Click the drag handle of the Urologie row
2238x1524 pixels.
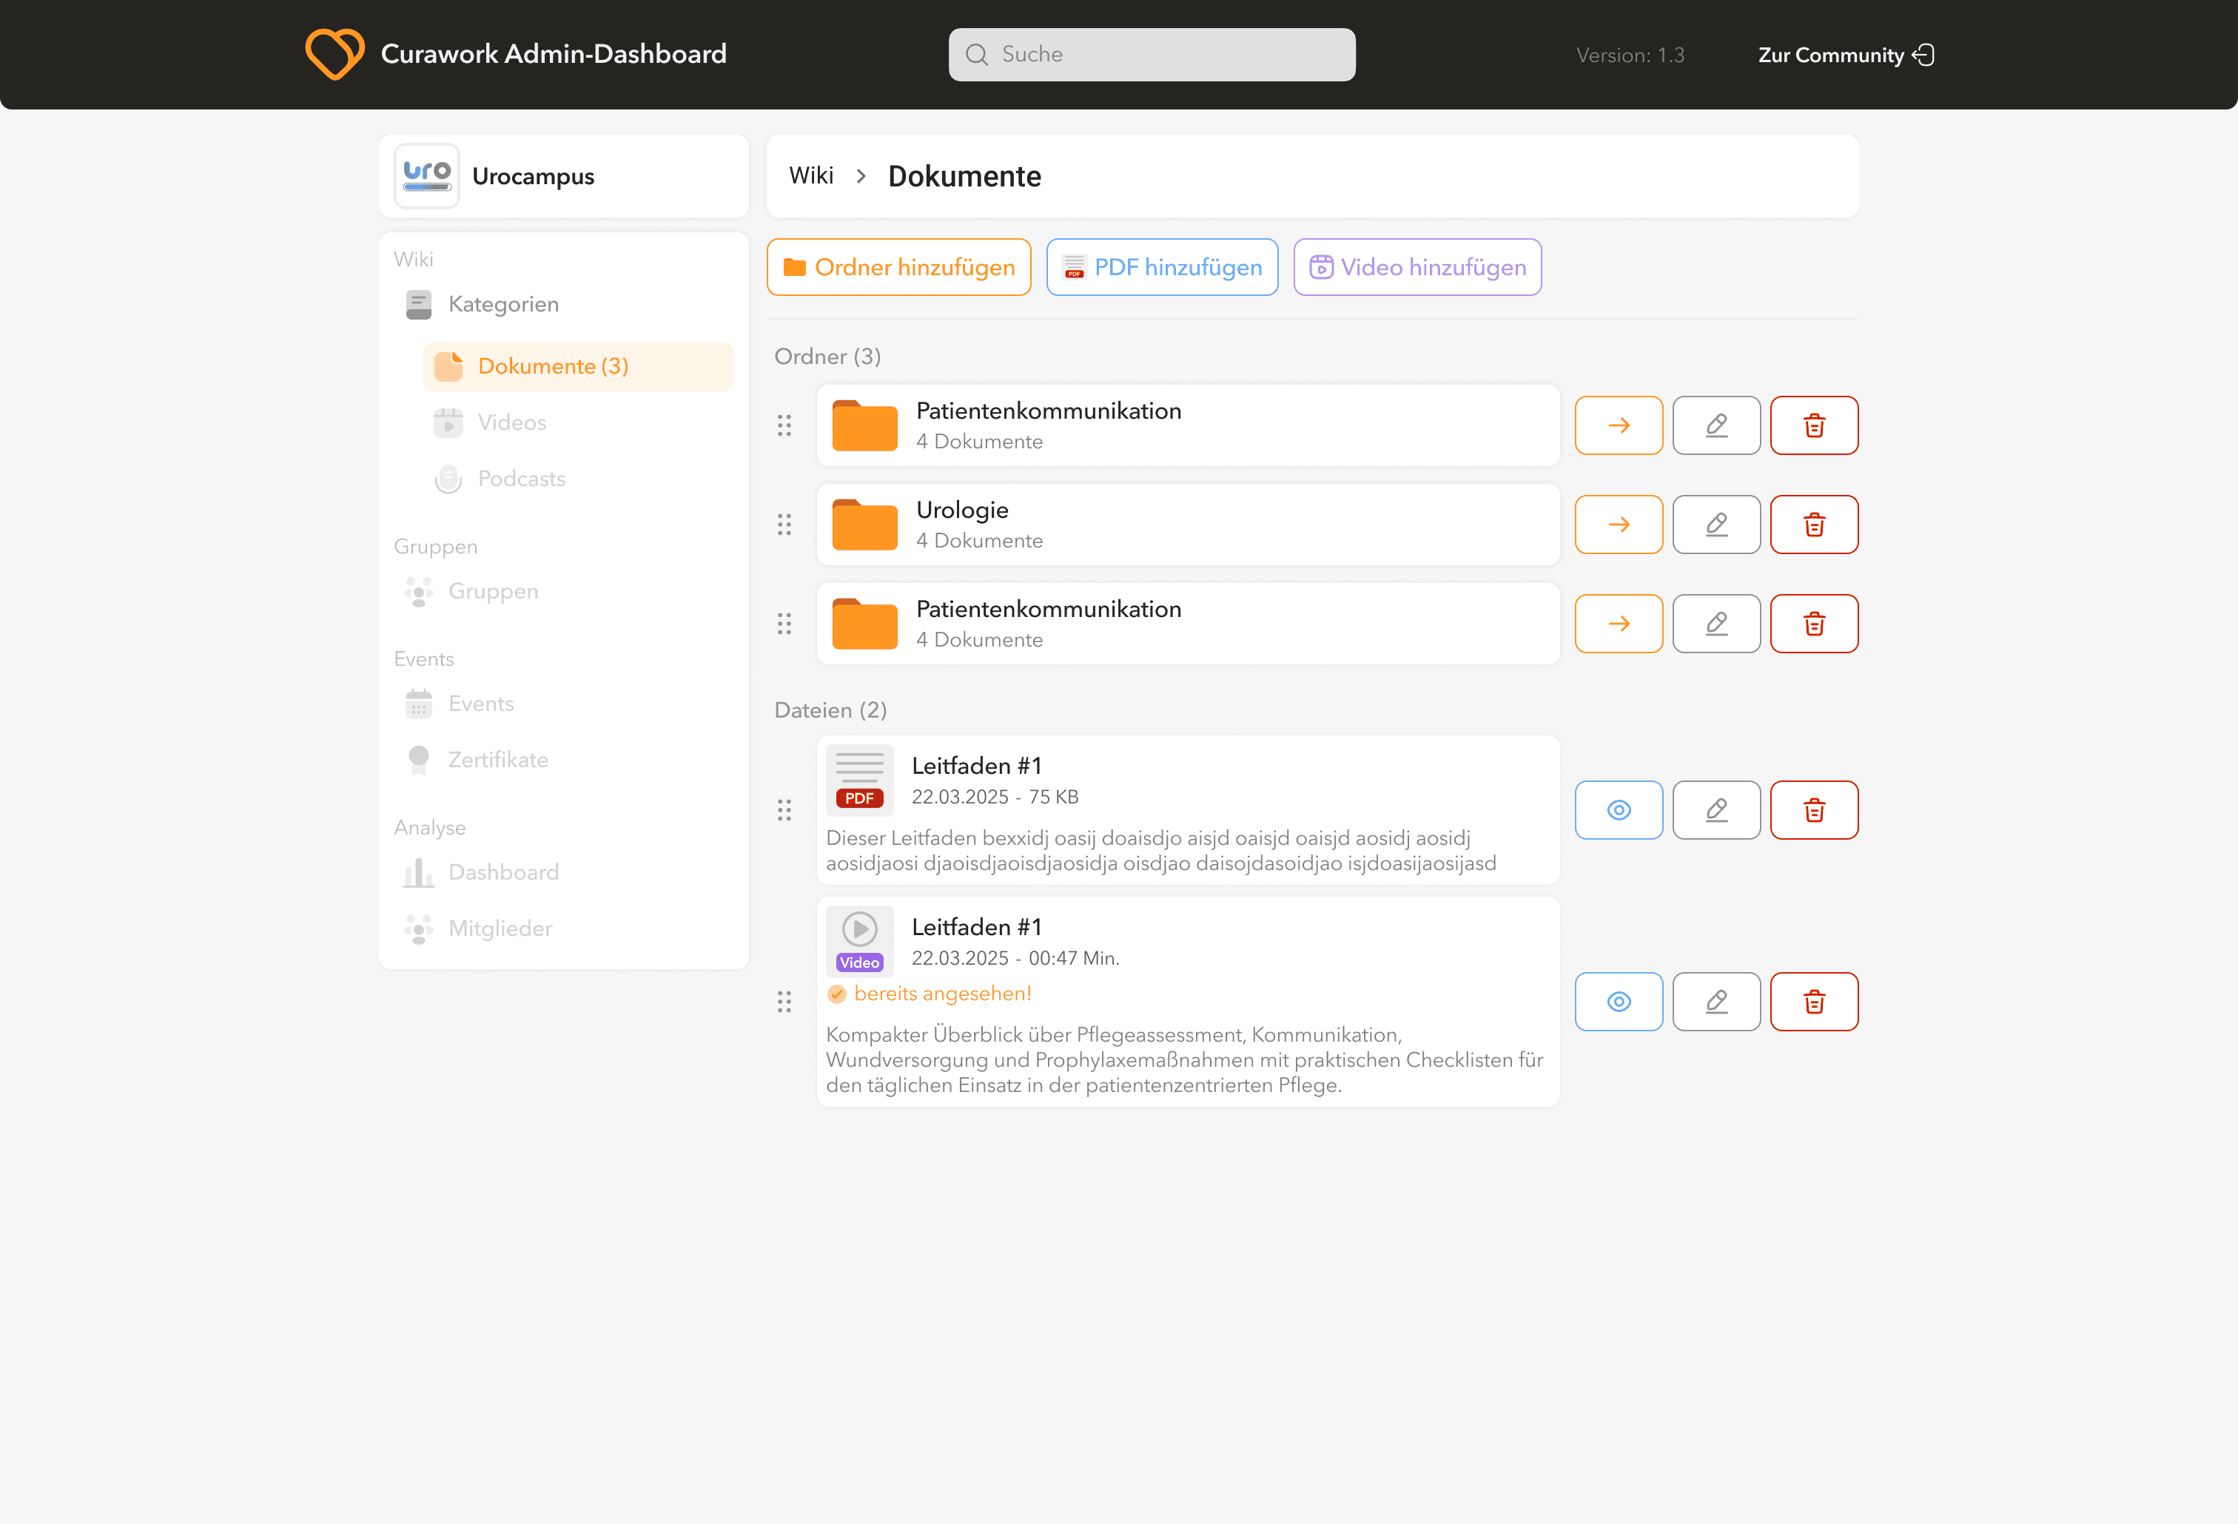(784, 525)
